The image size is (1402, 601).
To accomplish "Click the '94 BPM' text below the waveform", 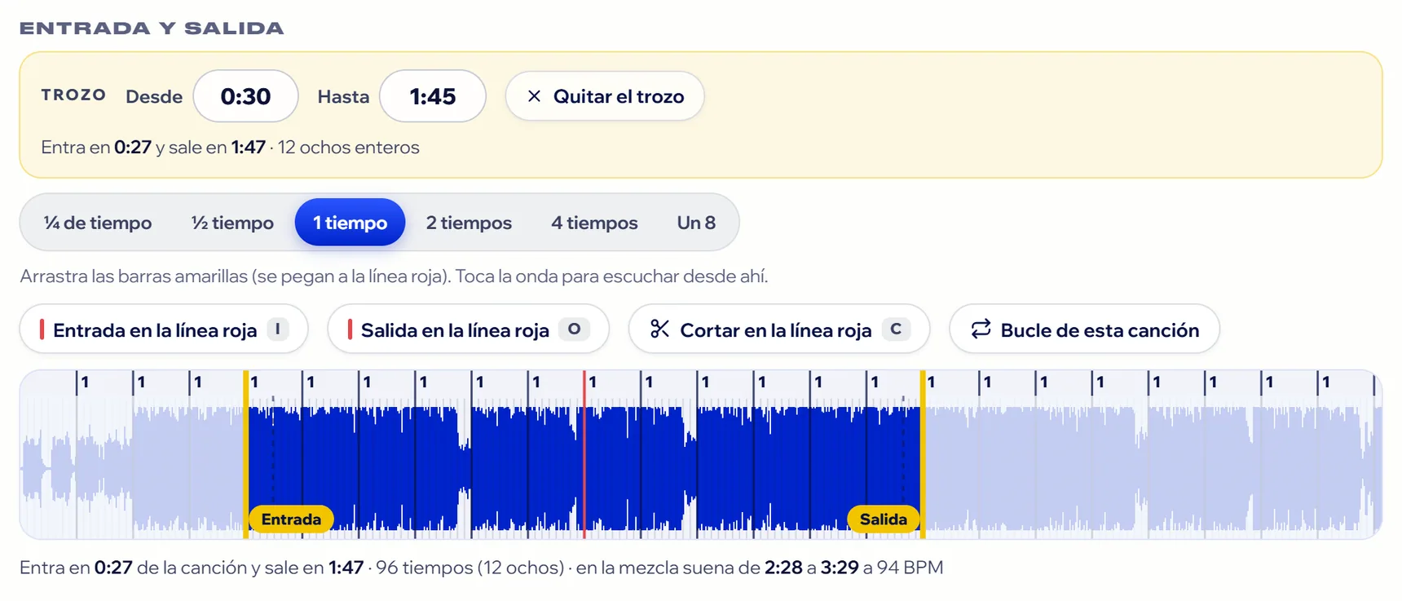I will click(910, 568).
